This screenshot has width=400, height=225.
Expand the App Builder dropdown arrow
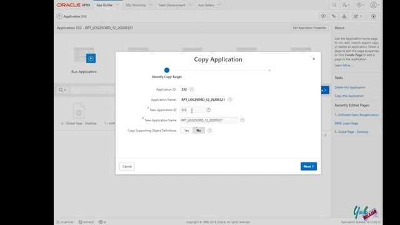(x=117, y=5)
